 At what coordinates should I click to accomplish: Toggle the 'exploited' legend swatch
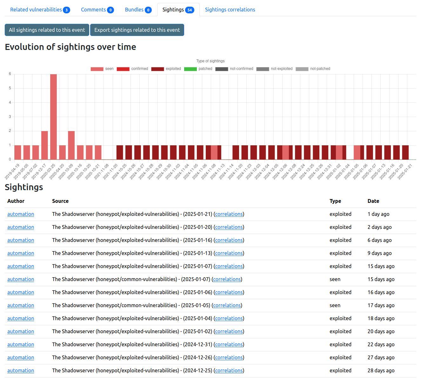pyautogui.click(x=157, y=69)
